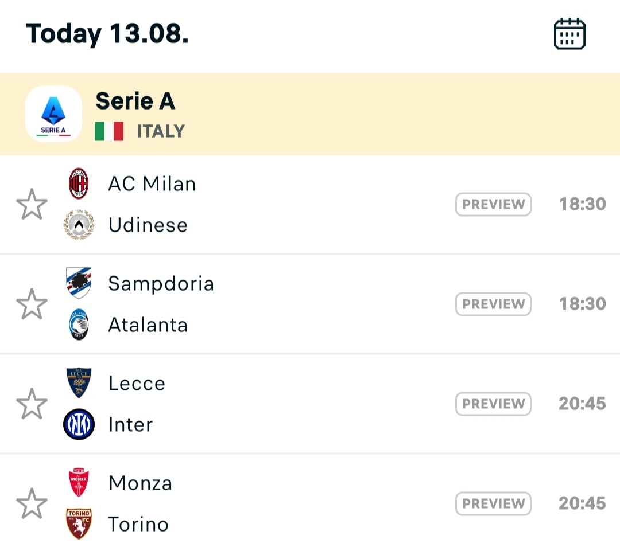Image resolution: width=620 pixels, height=551 pixels.
Task: Favorite the AC Milan vs Udinese match
Action: tap(32, 204)
